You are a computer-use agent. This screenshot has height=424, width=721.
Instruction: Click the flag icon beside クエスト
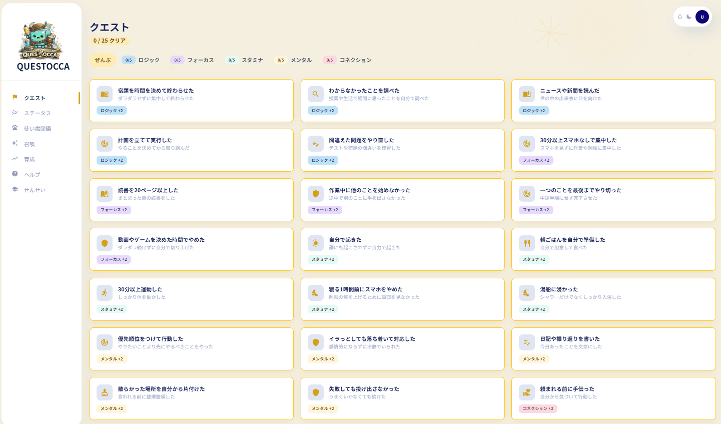click(x=15, y=98)
